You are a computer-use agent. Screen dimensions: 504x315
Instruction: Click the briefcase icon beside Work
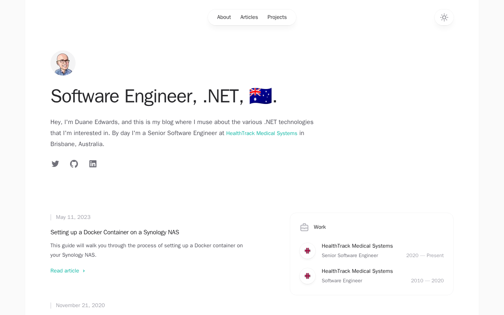tap(304, 227)
